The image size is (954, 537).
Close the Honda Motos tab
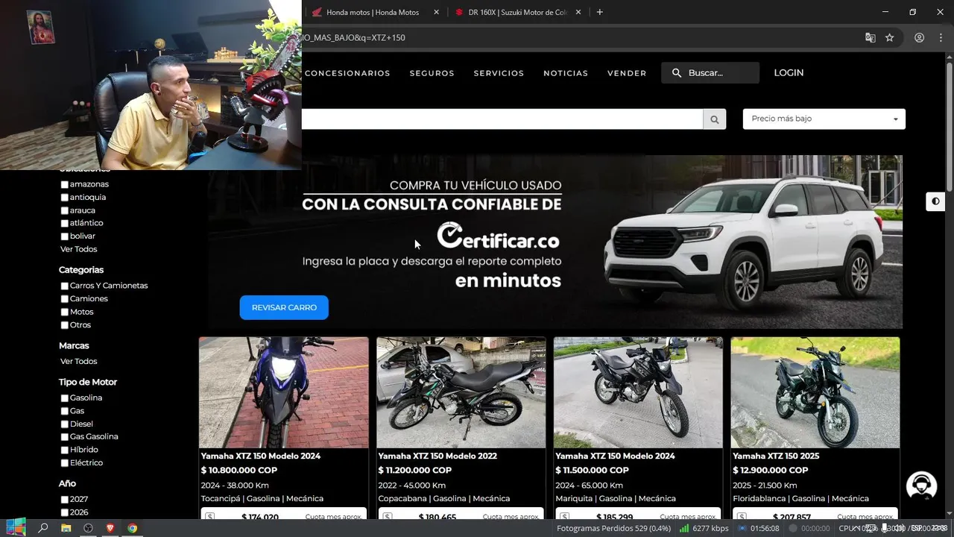pos(436,12)
